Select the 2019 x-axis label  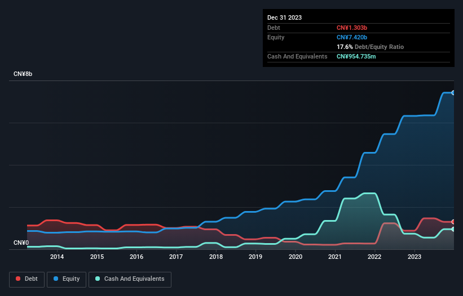coord(255,257)
